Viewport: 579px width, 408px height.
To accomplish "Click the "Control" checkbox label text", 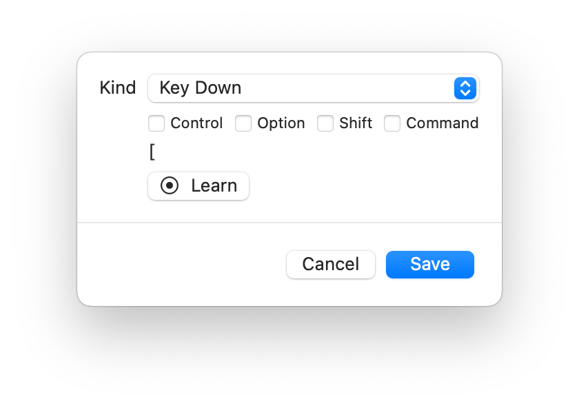I will [196, 123].
